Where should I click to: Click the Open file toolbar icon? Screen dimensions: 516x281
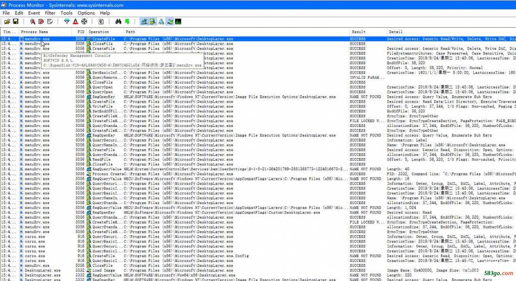click(7, 22)
